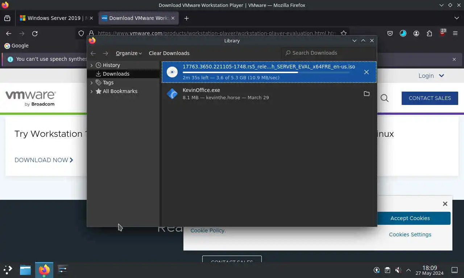Click the CONTACT SALES button
This screenshot has width=464, height=278.
click(x=430, y=98)
